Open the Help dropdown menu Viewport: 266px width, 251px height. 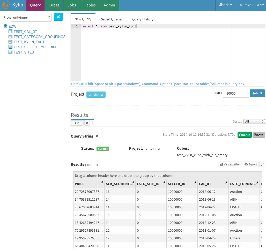coord(226,5)
